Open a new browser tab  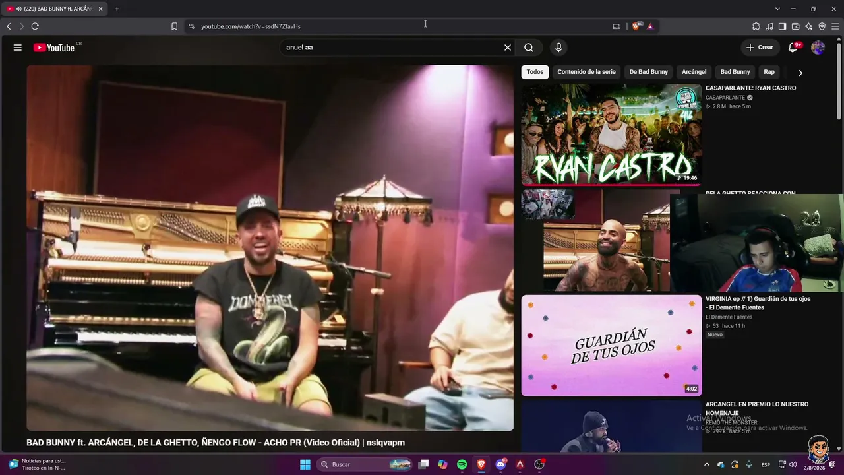click(x=117, y=9)
